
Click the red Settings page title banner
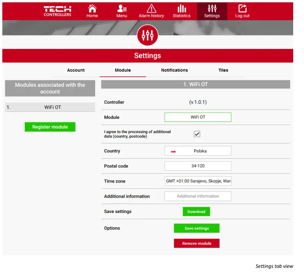147,56
